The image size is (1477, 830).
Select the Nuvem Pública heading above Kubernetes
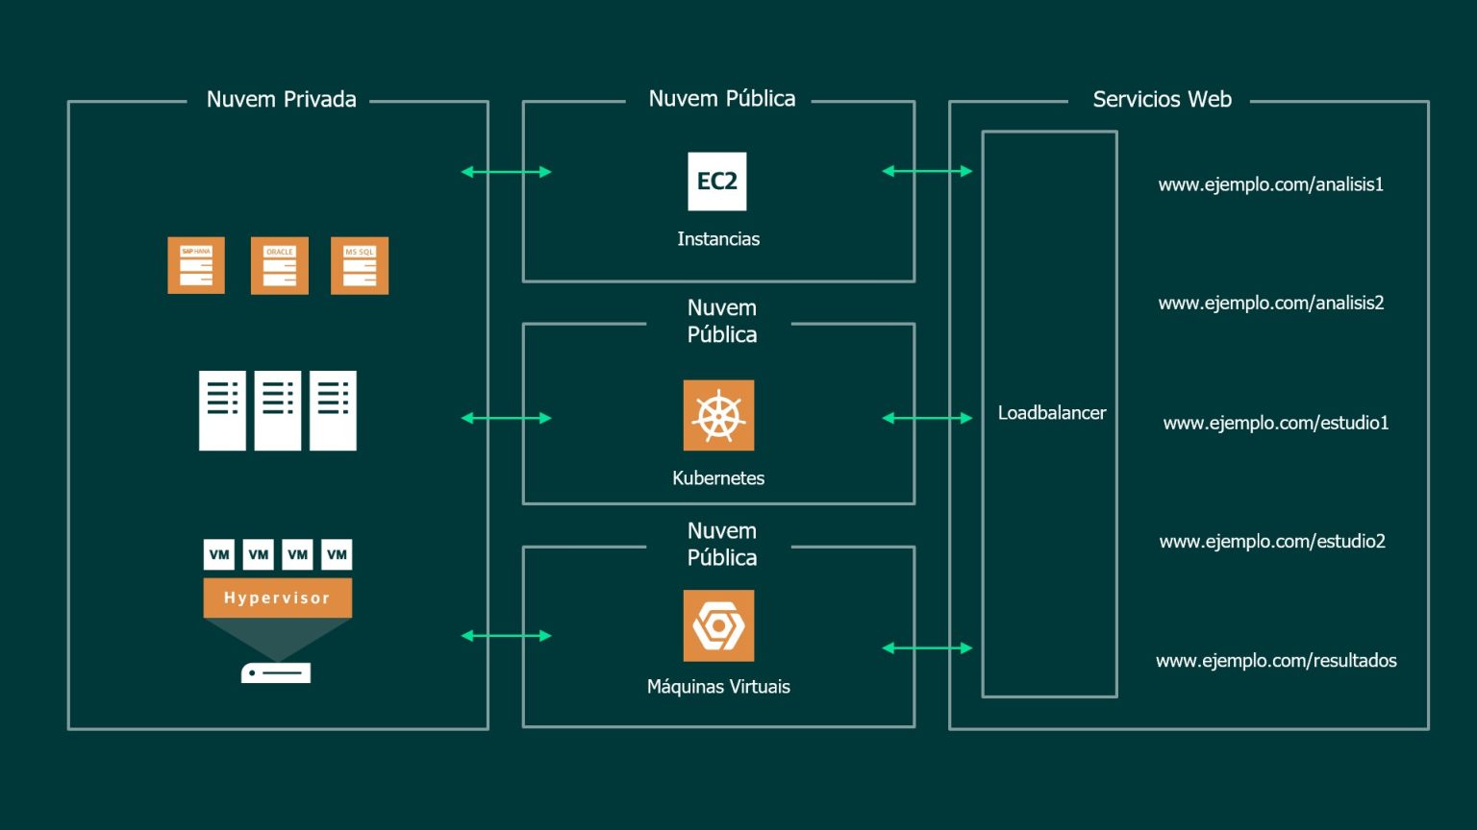coord(722,321)
